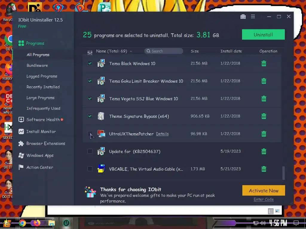Sort by Size column header
The width and height of the screenshot is (306, 229).
coord(195,51)
